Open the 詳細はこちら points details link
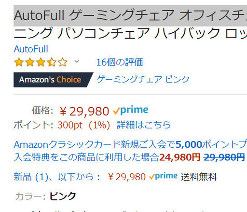This screenshot has width=247, height=212. click(x=144, y=125)
